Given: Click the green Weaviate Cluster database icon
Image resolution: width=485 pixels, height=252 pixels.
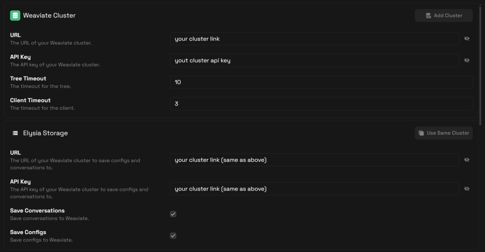Looking at the screenshot, I should click(x=15, y=16).
